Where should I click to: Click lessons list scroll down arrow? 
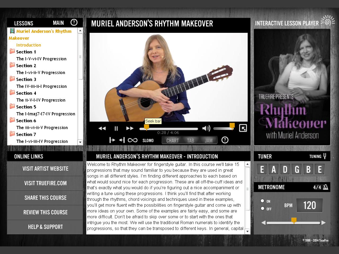tap(80, 142)
